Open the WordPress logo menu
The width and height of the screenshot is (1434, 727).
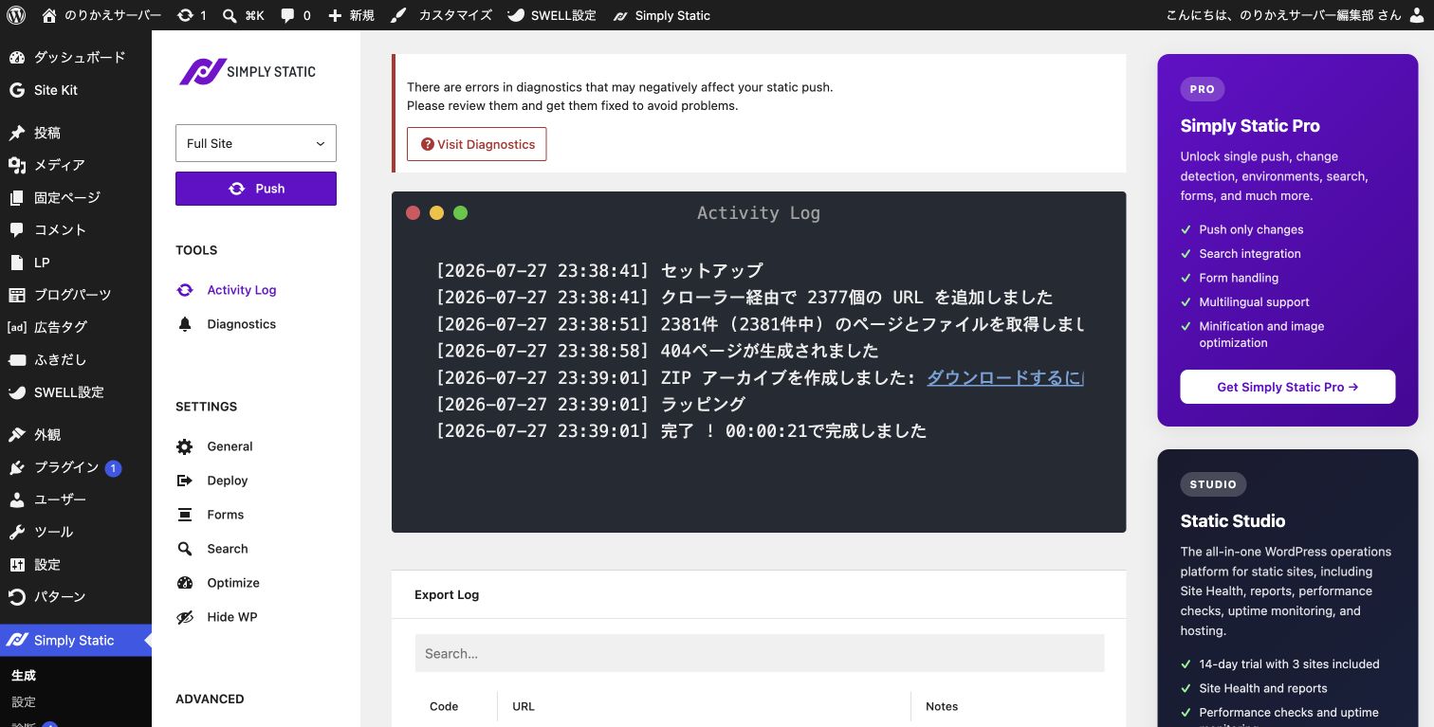17,15
